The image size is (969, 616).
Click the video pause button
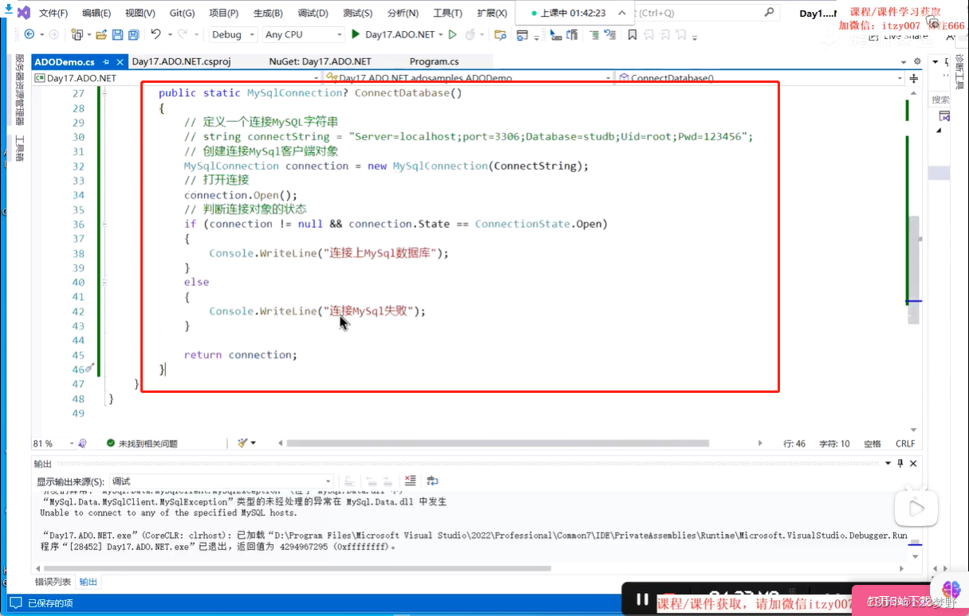point(641,598)
